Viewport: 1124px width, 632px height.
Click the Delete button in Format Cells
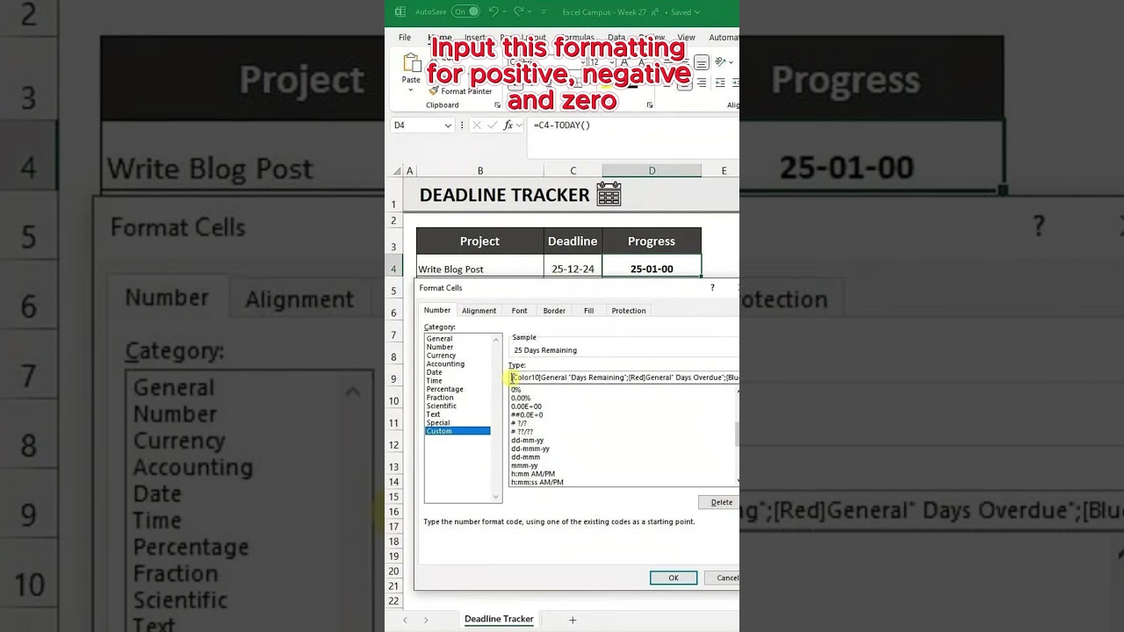point(721,502)
